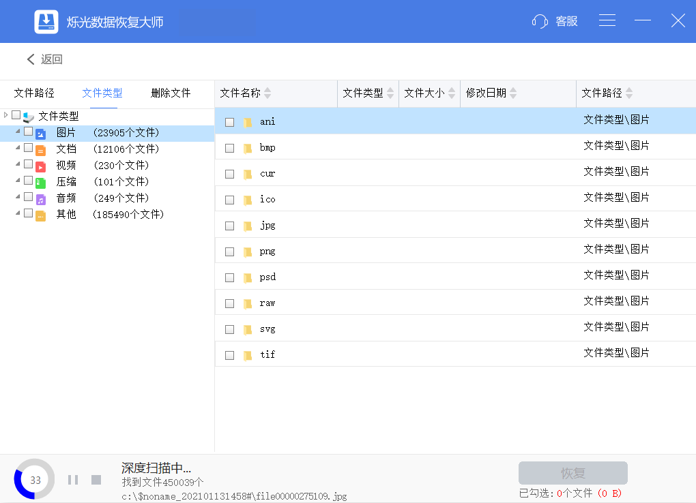Click the orange document category icon
This screenshot has height=503, width=696.
tap(41, 150)
